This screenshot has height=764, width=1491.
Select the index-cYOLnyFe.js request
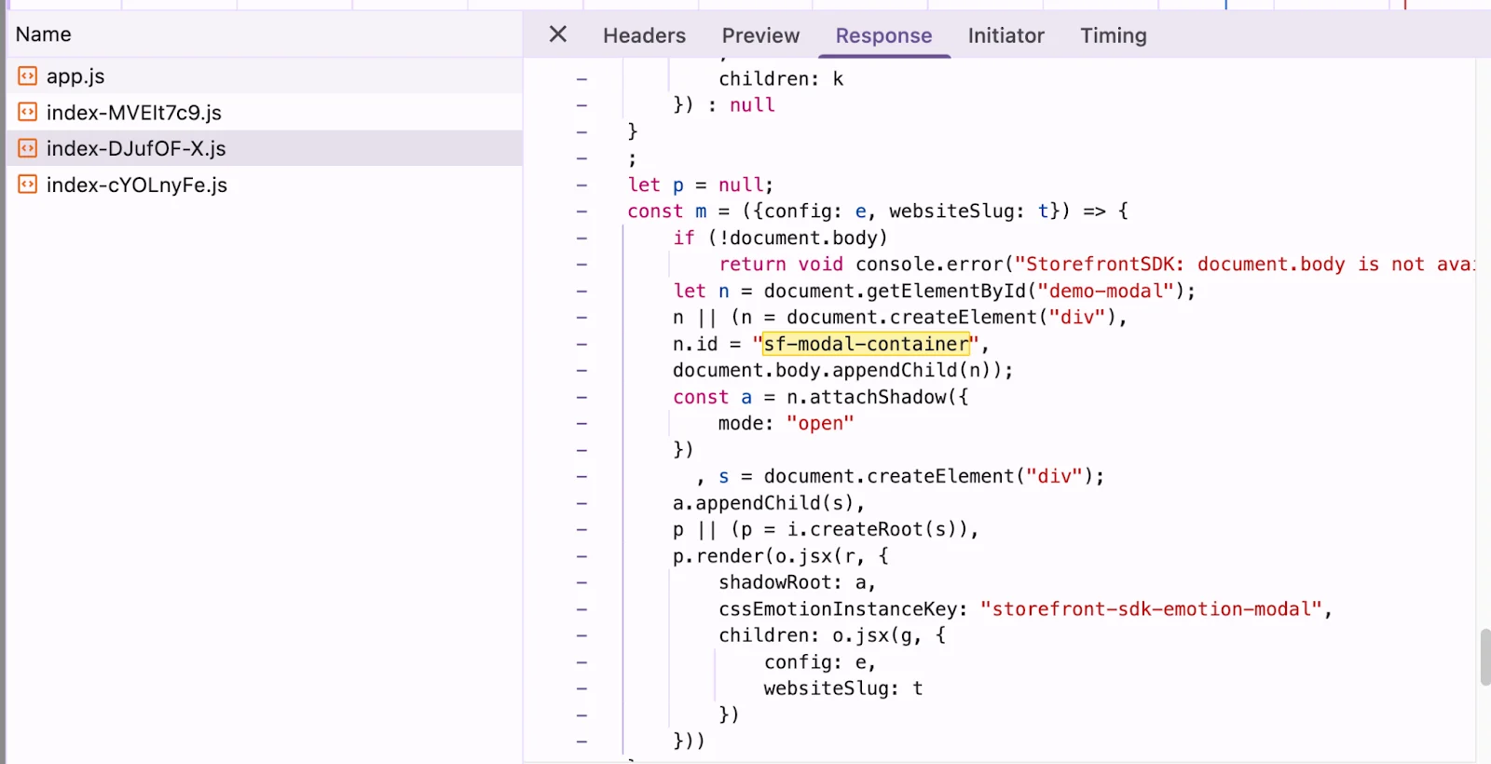pyautogui.click(x=265, y=184)
